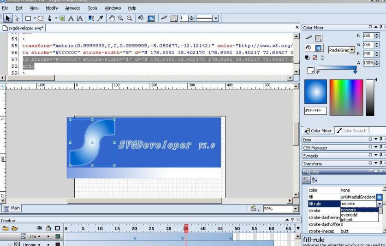Click the swap colors arrow icon
The height and width of the screenshot is (246, 386).
(x=321, y=58)
